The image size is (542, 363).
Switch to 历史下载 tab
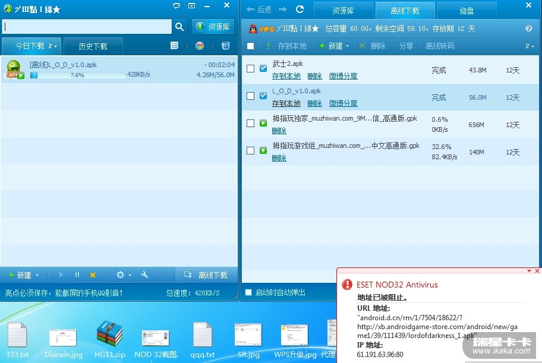click(93, 46)
